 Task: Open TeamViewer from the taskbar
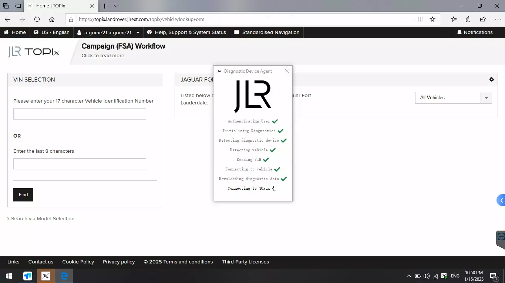tap(28, 276)
